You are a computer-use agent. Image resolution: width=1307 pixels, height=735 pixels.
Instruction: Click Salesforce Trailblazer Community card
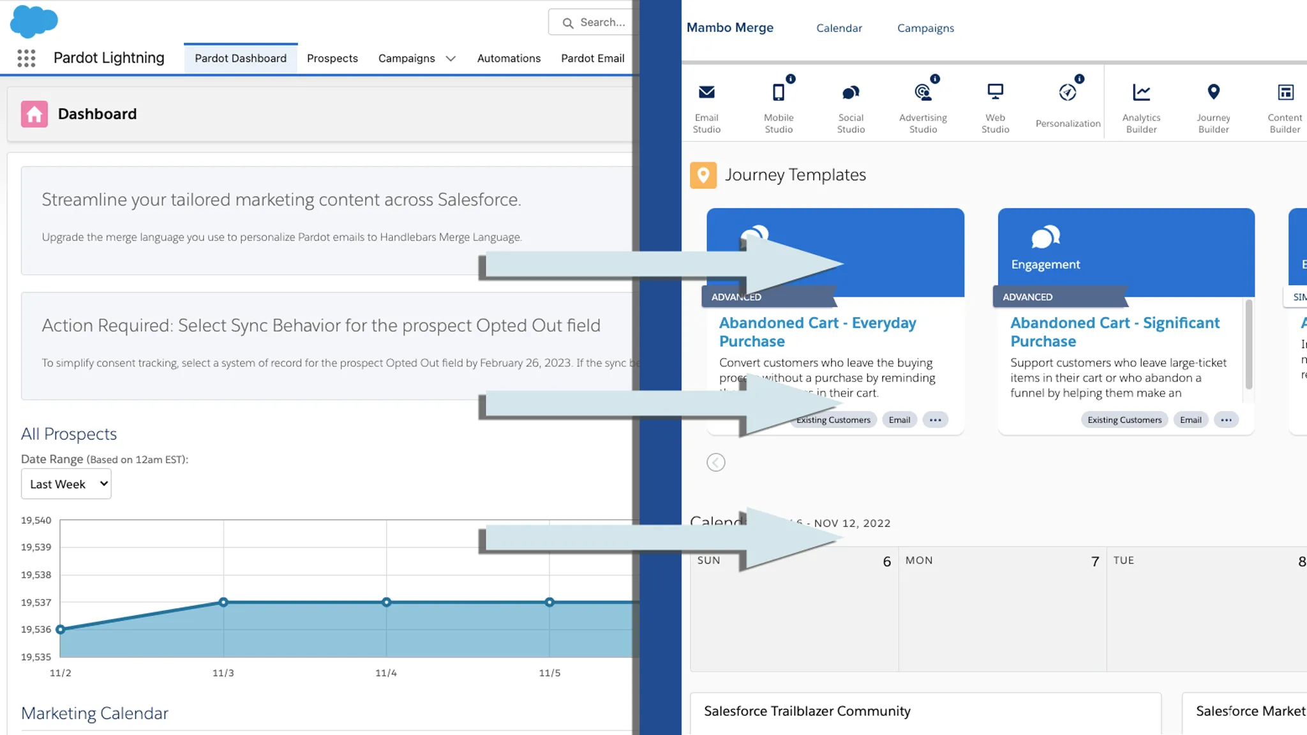click(x=925, y=714)
